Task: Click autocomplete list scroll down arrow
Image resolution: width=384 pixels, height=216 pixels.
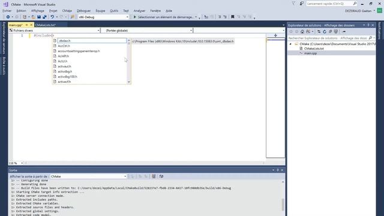Action: coord(129,82)
